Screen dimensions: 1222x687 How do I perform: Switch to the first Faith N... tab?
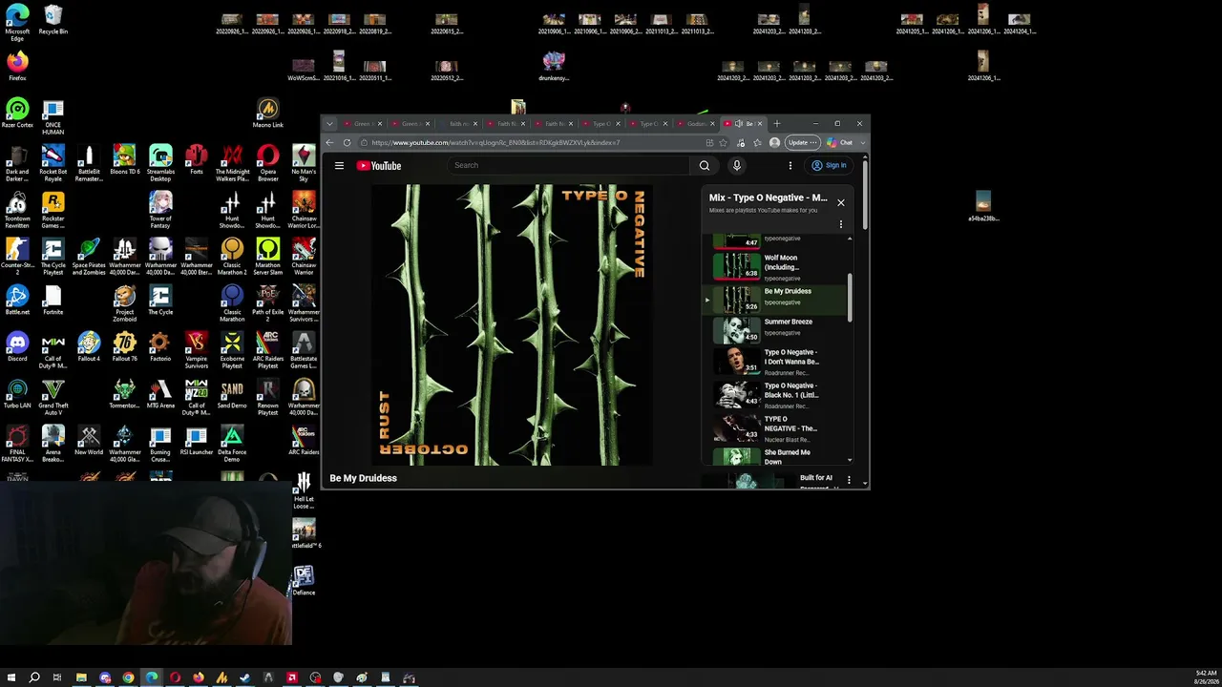(x=505, y=123)
